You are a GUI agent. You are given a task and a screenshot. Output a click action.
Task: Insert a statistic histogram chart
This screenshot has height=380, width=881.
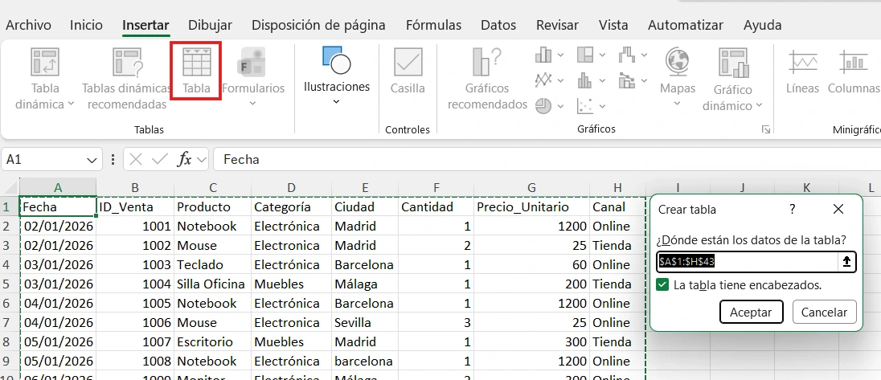coord(585,80)
